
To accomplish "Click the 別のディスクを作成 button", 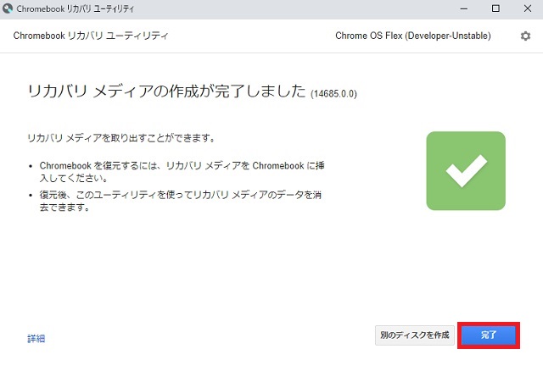I will coord(415,335).
